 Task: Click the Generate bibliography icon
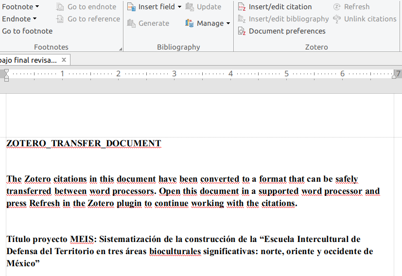(131, 23)
